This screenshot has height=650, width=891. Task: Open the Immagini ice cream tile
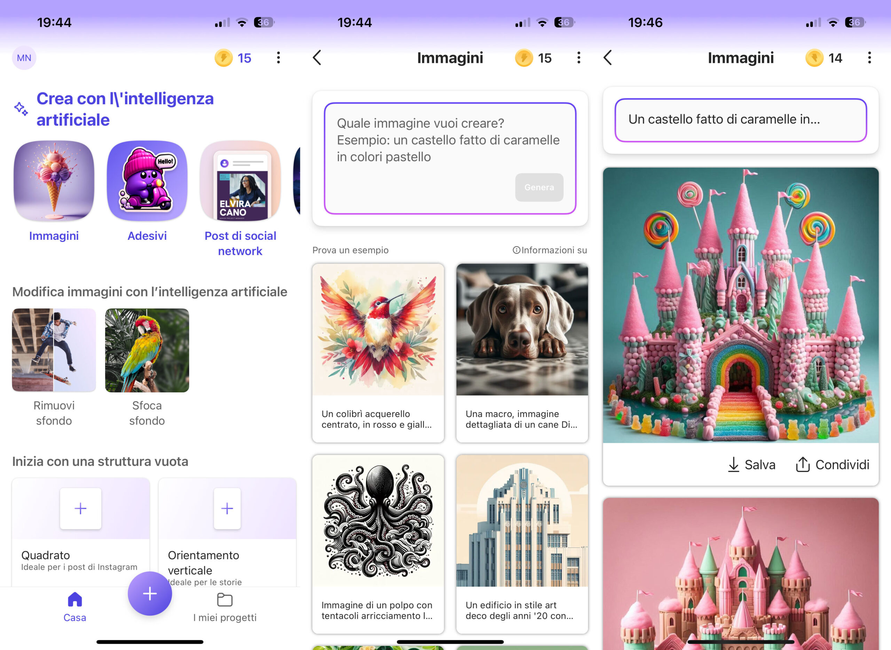click(54, 181)
